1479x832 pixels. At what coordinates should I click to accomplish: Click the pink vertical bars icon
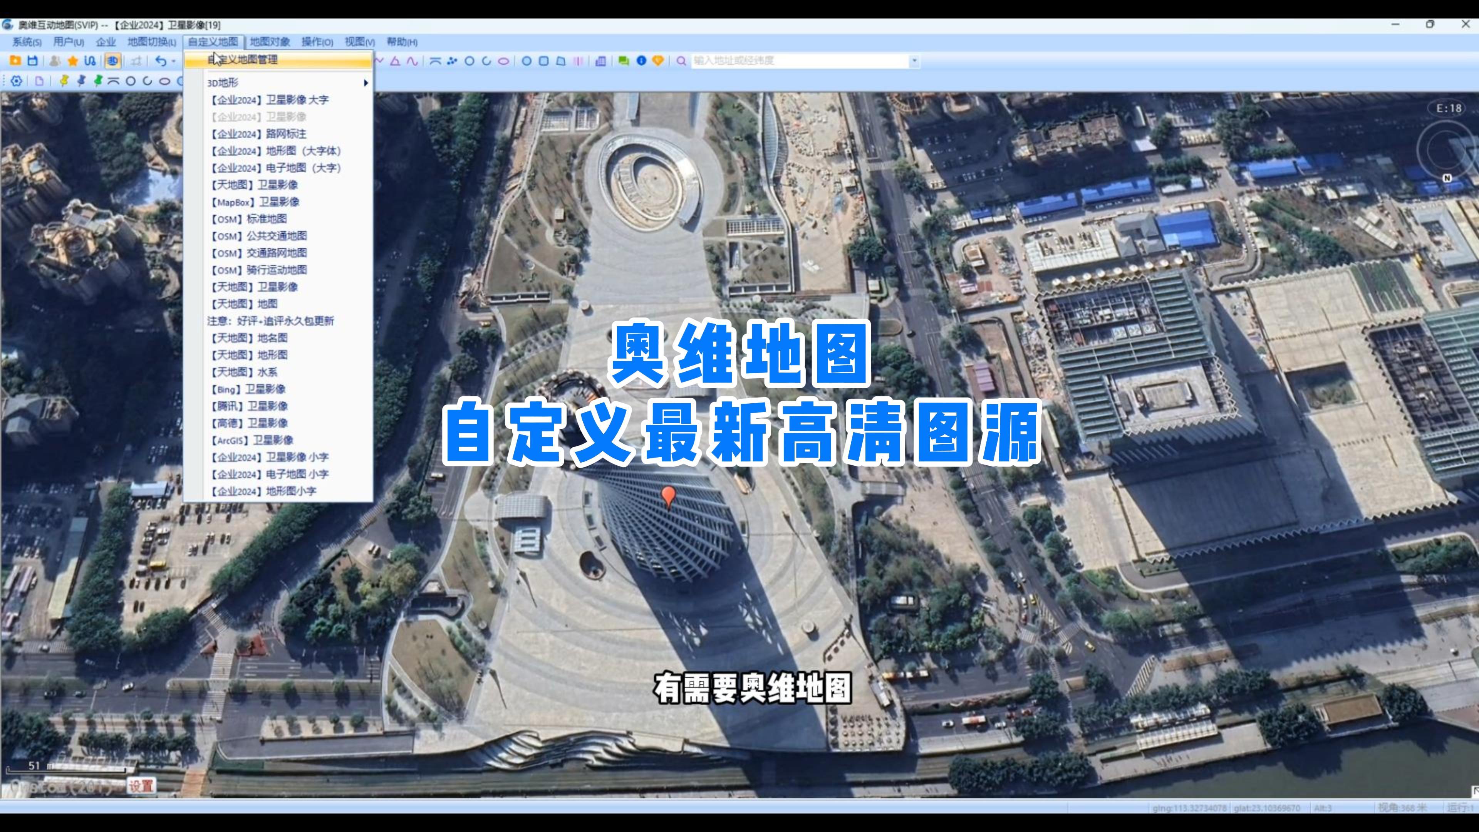click(579, 61)
